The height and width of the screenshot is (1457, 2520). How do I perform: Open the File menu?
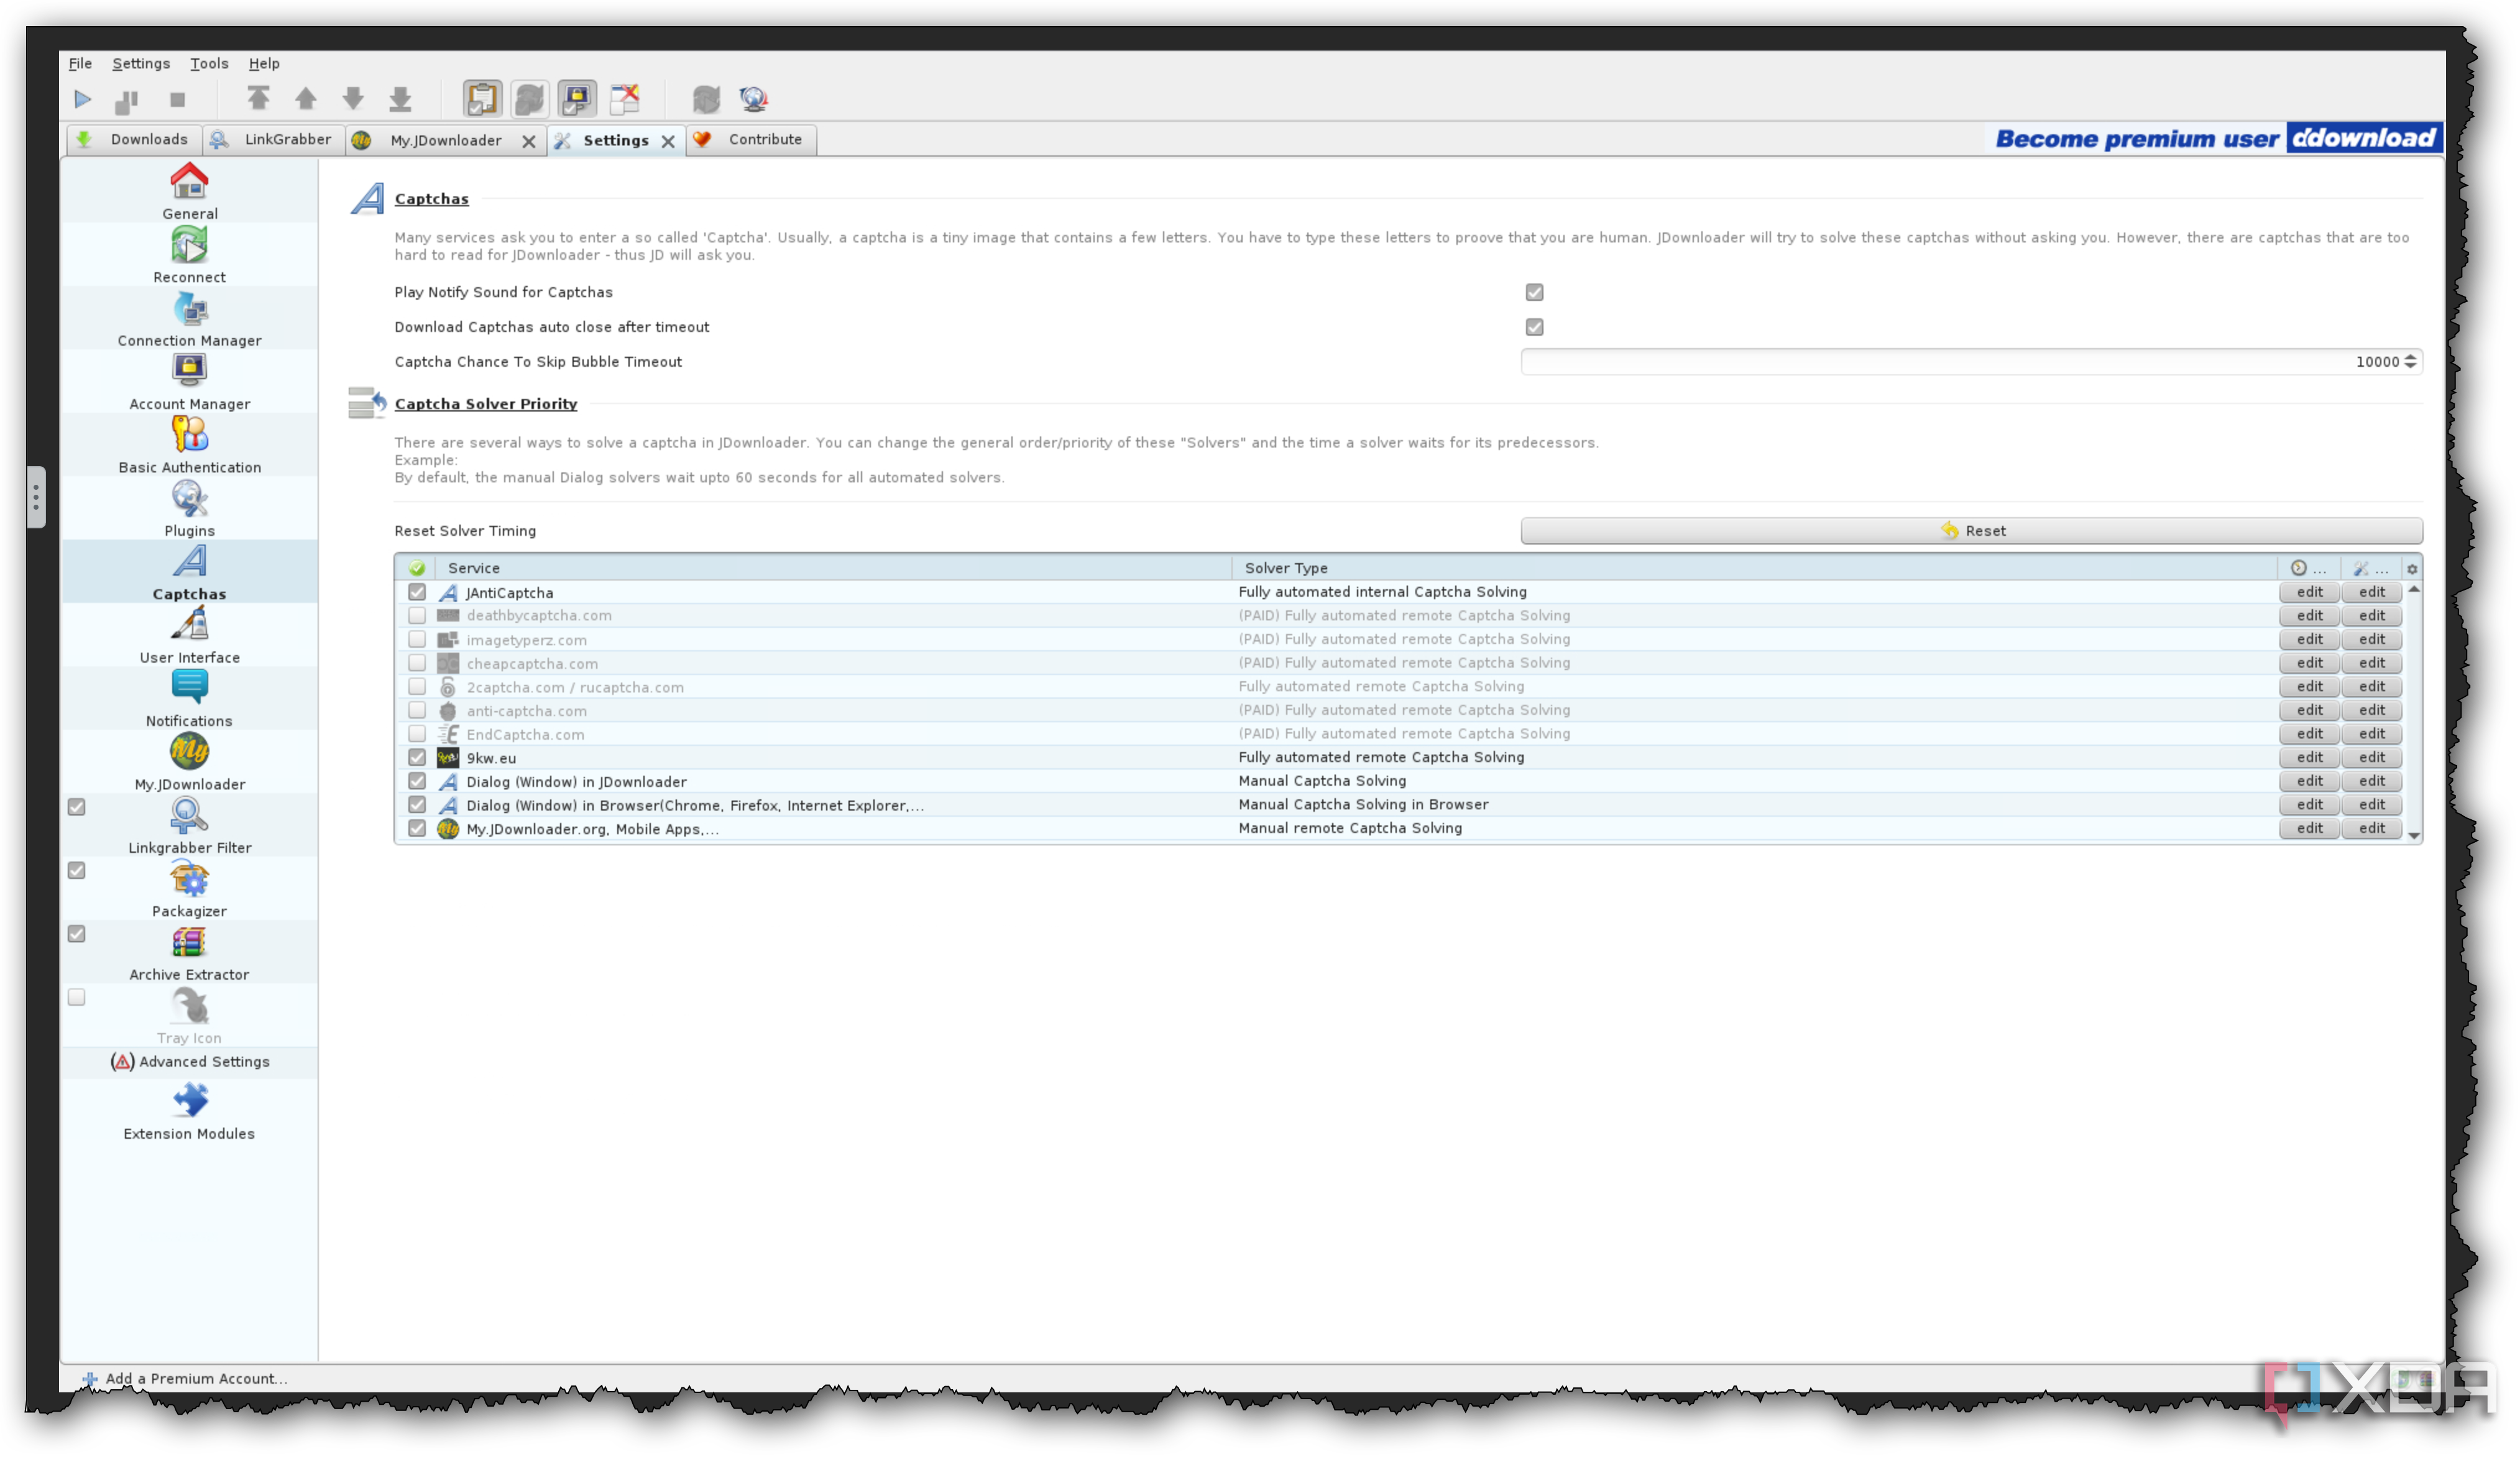coord(80,63)
